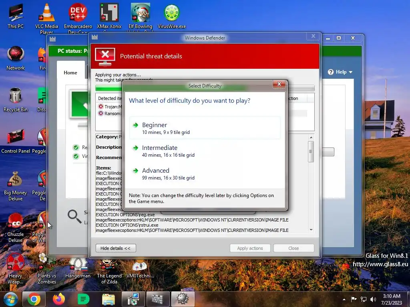Open the VM0Techni desktop icon
Screen dimensions: 410x307
click(141, 268)
